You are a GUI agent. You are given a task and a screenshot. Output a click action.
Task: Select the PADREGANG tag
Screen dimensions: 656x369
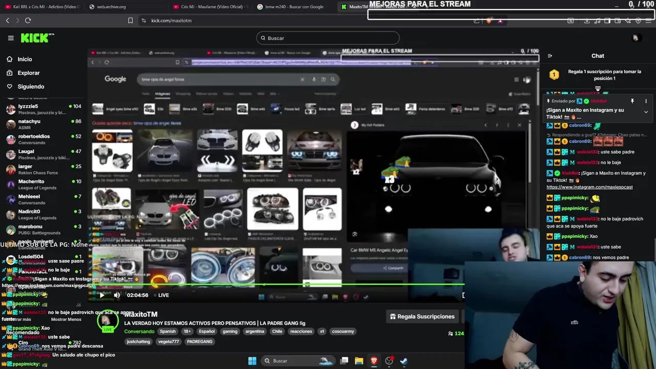click(199, 341)
